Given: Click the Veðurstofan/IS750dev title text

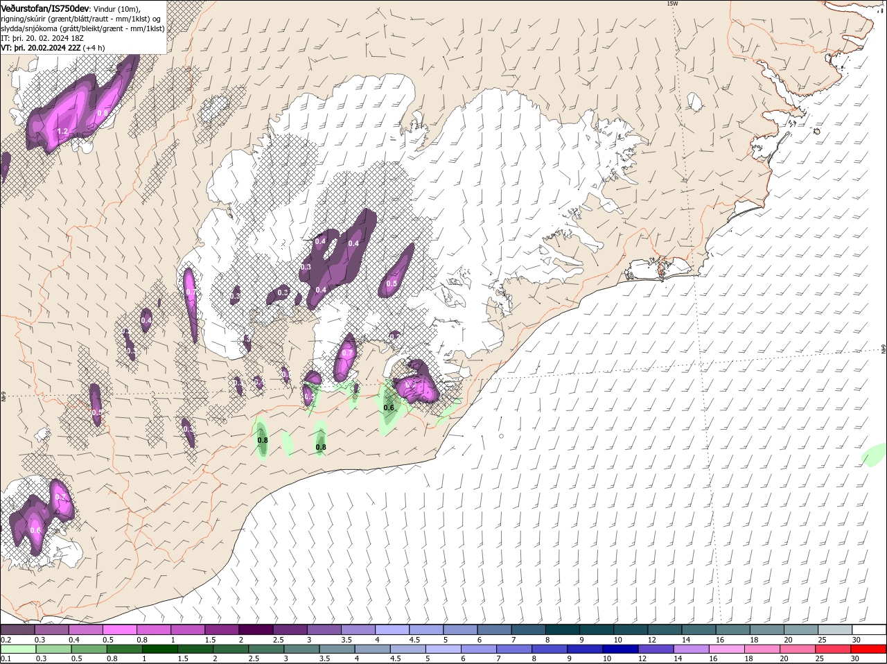Looking at the screenshot, I should click(x=45, y=8).
